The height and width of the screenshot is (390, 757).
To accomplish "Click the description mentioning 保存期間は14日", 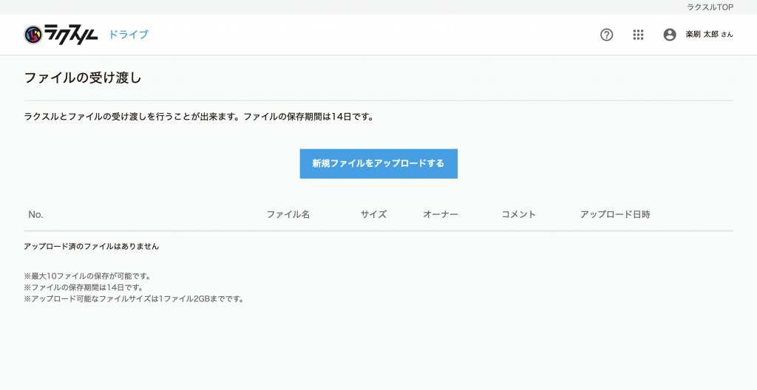I will click(x=198, y=117).
